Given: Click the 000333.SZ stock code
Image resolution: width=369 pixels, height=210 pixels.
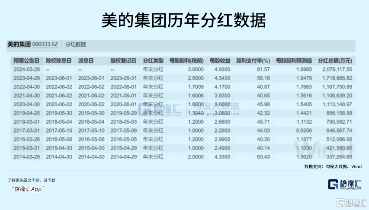Looking at the screenshot, I should click(x=45, y=45).
